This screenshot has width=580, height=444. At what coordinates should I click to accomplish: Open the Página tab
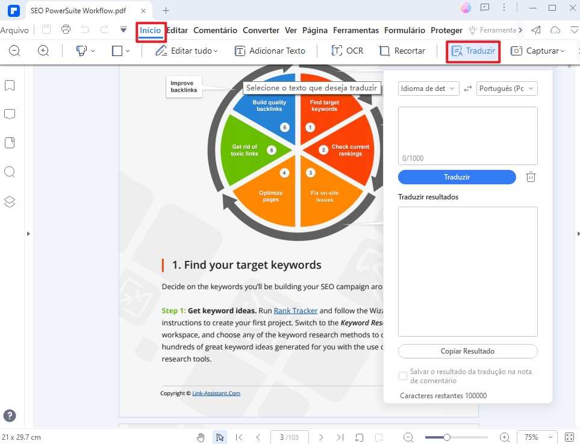(x=315, y=30)
